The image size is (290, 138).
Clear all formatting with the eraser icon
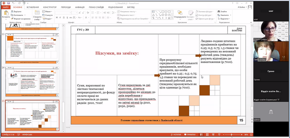point(88,13)
